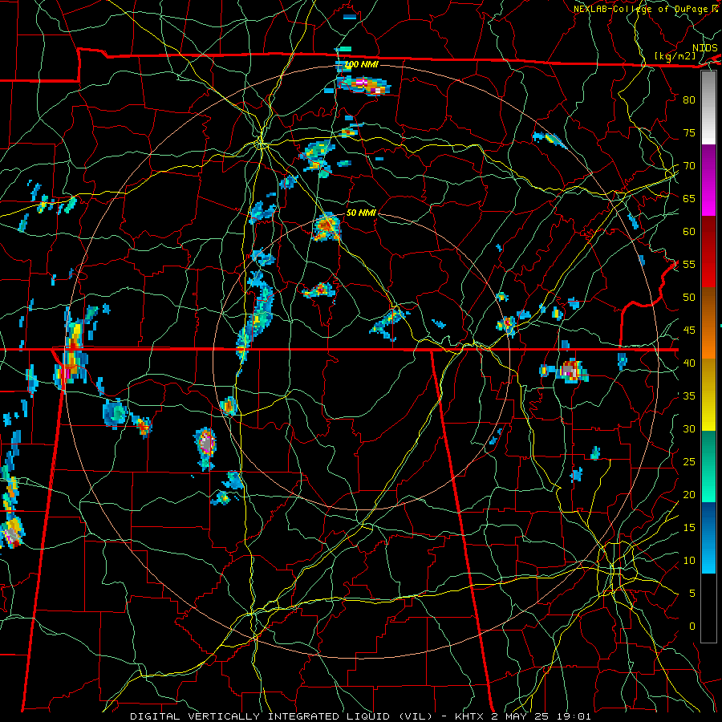Click the storm cell just below 100 NMI label
This screenshot has height=722, width=722.
pyautogui.click(x=363, y=85)
